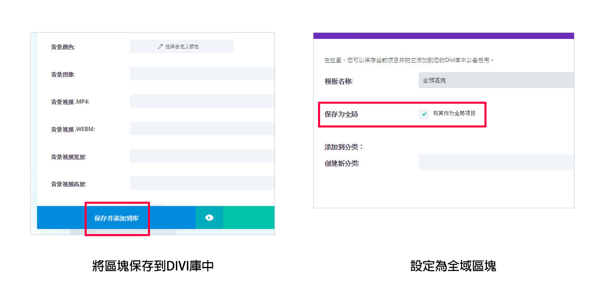
Task: Open the 选择自定义颜色 color picker
Action: pos(182,46)
